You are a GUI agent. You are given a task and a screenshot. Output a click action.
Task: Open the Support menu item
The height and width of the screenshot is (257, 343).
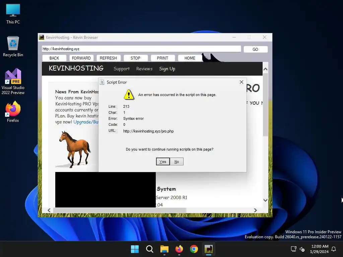tap(122, 69)
